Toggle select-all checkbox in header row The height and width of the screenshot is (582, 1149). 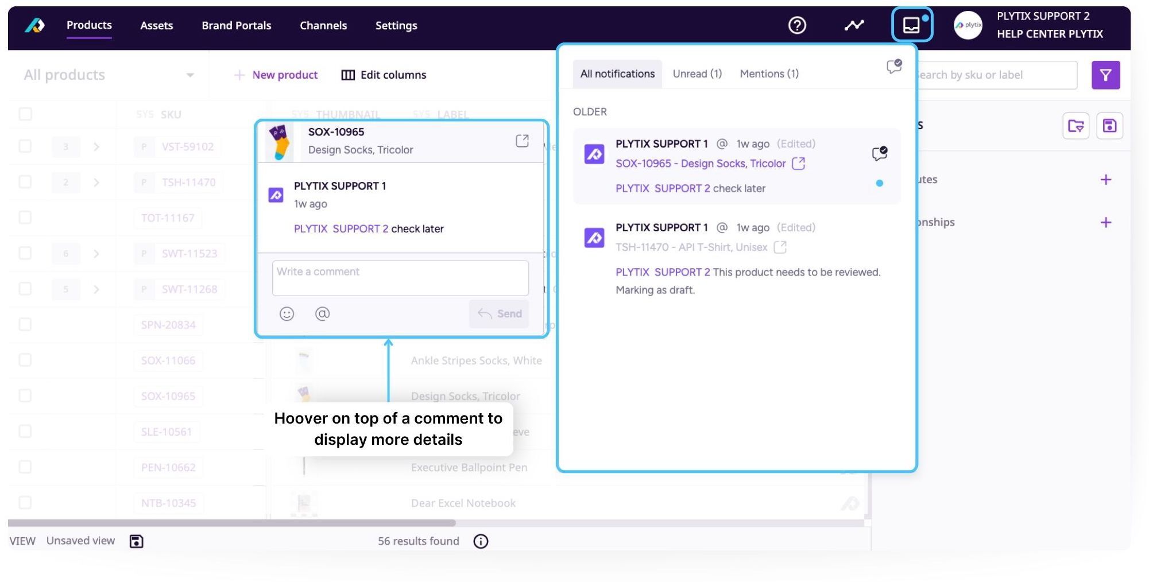pyautogui.click(x=25, y=114)
